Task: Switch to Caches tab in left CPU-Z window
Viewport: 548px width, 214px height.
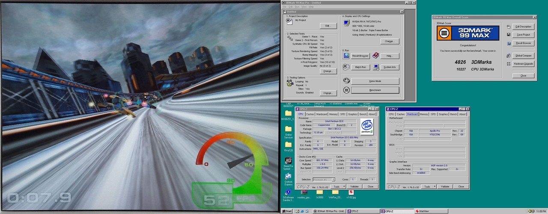Action: [x=310, y=114]
